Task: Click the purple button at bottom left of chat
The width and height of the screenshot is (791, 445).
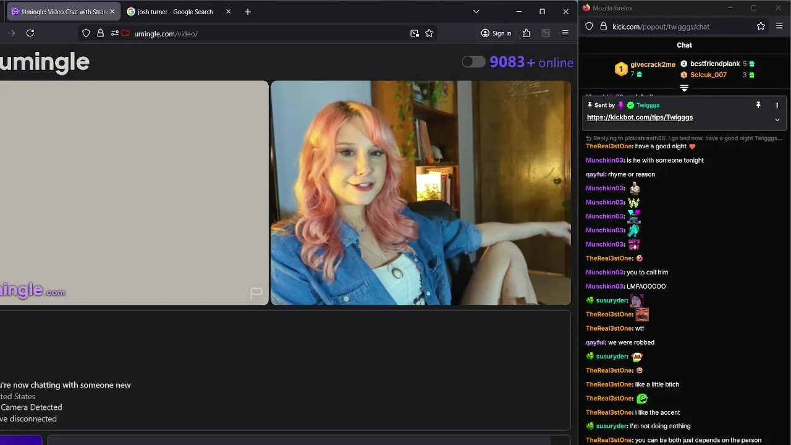Action: 21,440
